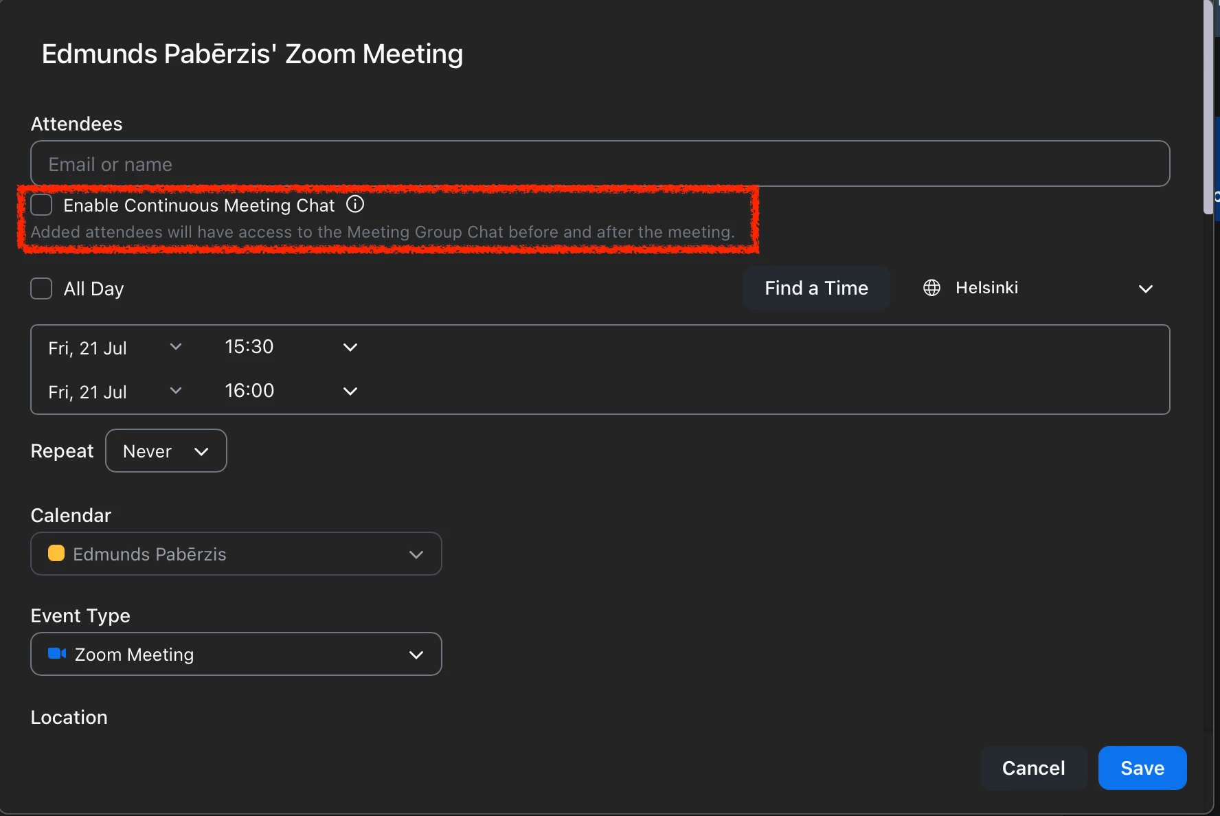Open the 15:30 start time dropdown
Image resolution: width=1220 pixels, height=816 pixels.
[x=291, y=347]
